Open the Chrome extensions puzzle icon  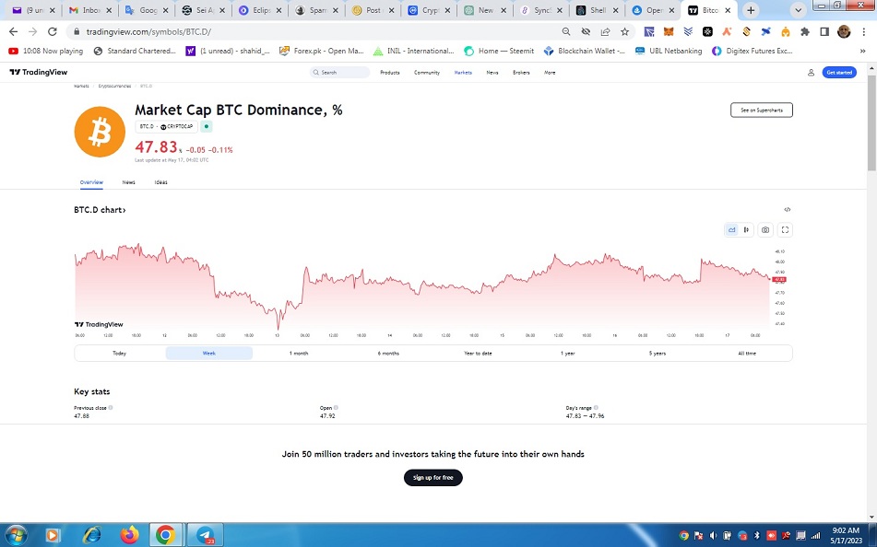click(805, 32)
